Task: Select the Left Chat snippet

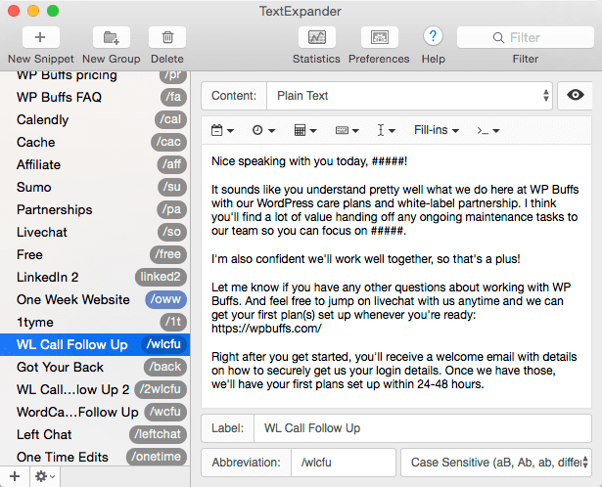Action: click(x=95, y=434)
